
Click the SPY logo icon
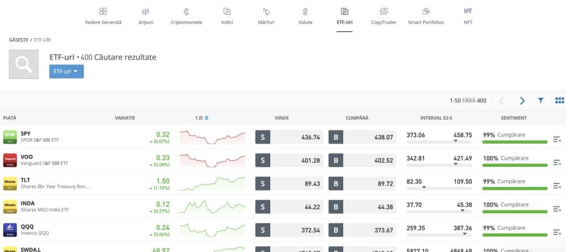tap(10, 137)
